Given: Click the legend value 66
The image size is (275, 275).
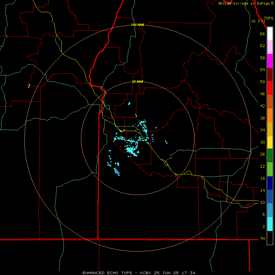Looking at the screenshot, I should tap(262, 34).
